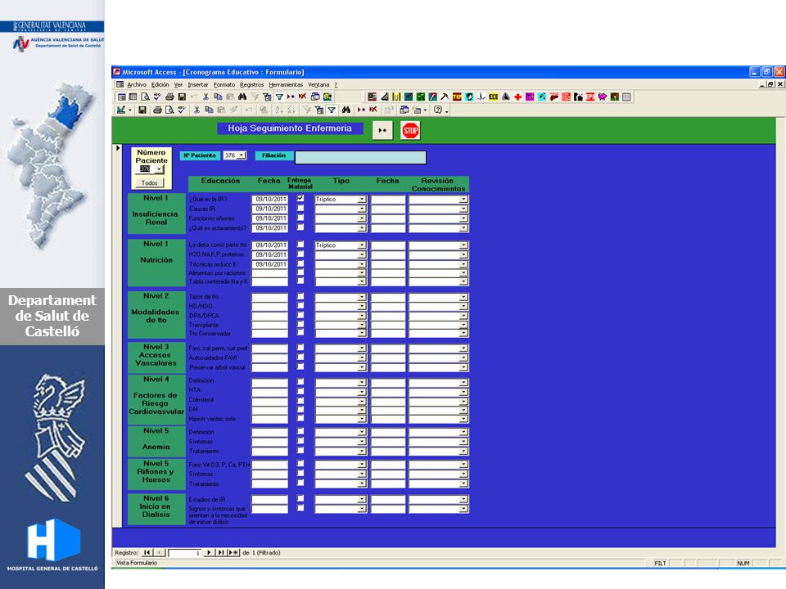The height and width of the screenshot is (589, 786).
Task: Click the black house silhouette toolbar icon
Action: 579,97
